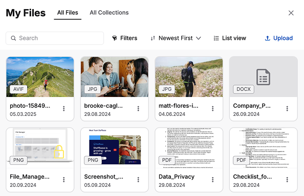Expand the Newest First sort dropdown
This screenshot has width=304, height=196.
click(x=176, y=38)
